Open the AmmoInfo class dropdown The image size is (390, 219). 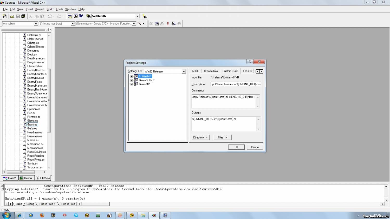(x=36, y=24)
